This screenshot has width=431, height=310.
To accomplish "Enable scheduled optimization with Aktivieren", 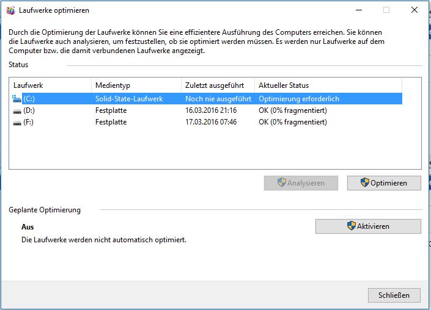I will point(368,226).
